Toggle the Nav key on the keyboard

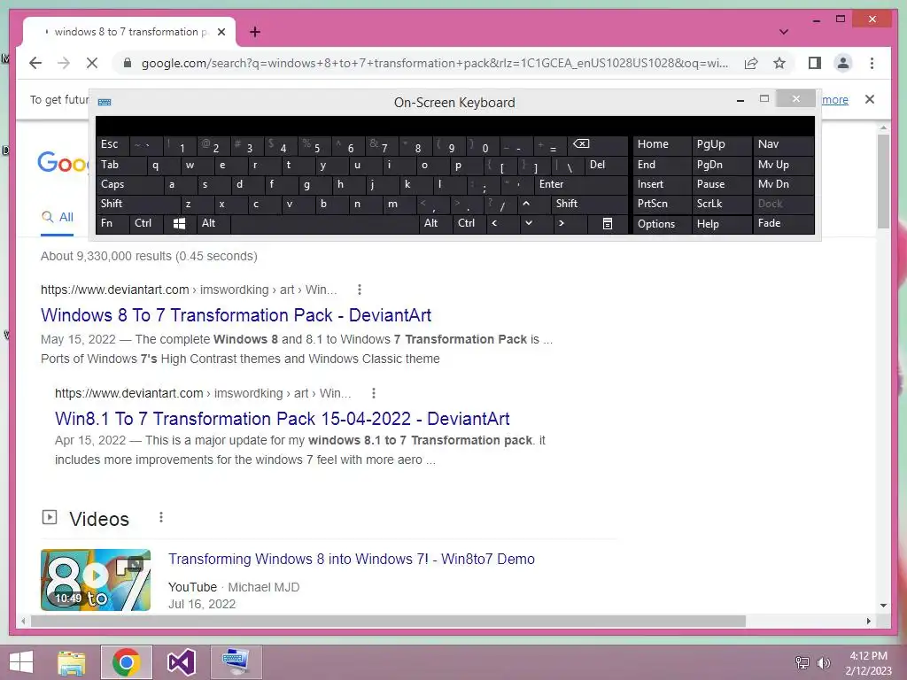pyautogui.click(x=783, y=144)
